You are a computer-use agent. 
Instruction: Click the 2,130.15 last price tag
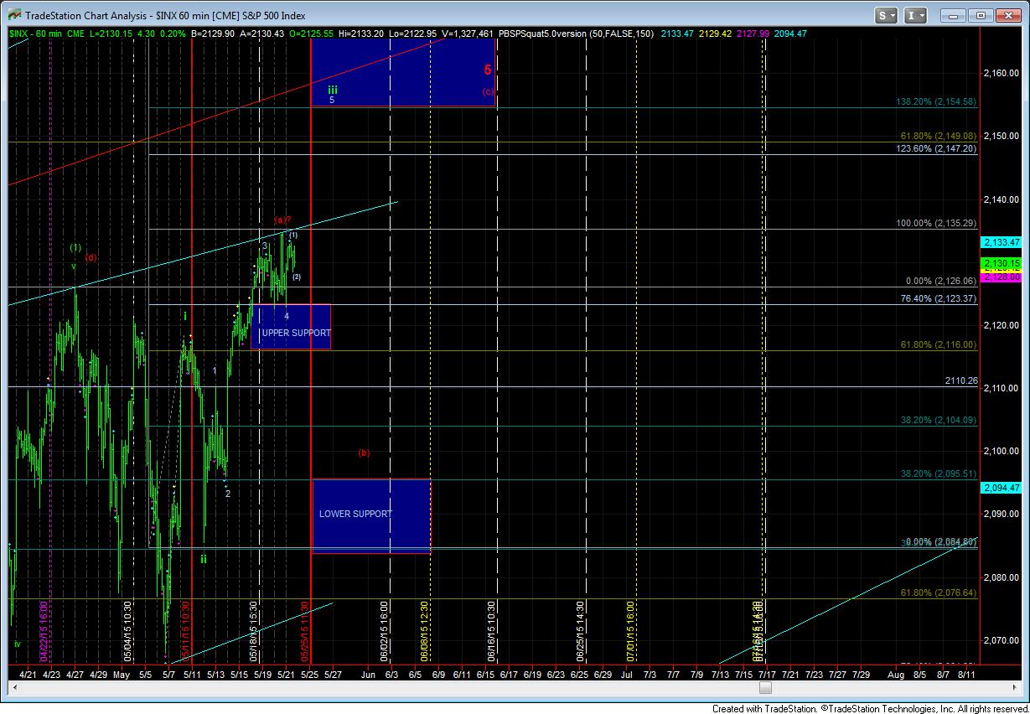point(1000,263)
